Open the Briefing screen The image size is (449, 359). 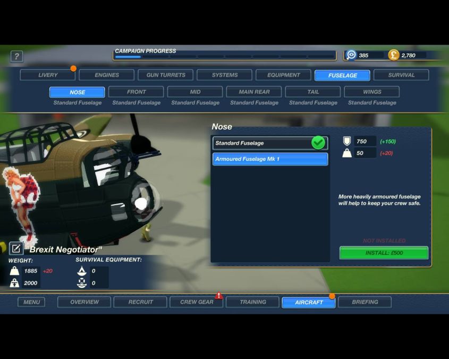[365, 302]
